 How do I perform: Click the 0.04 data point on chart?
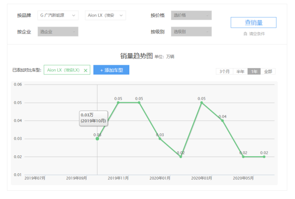click(x=222, y=120)
